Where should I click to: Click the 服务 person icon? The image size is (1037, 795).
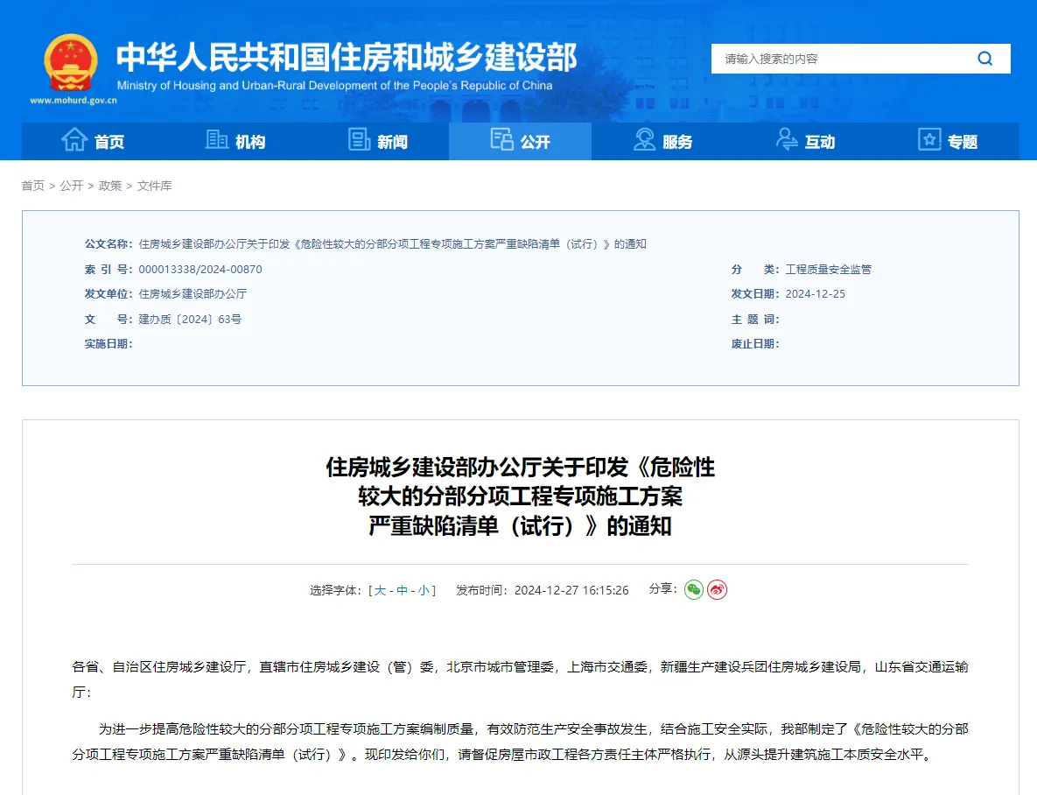click(644, 140)
